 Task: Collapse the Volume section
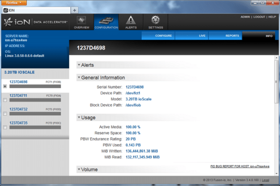click(79, 169)
